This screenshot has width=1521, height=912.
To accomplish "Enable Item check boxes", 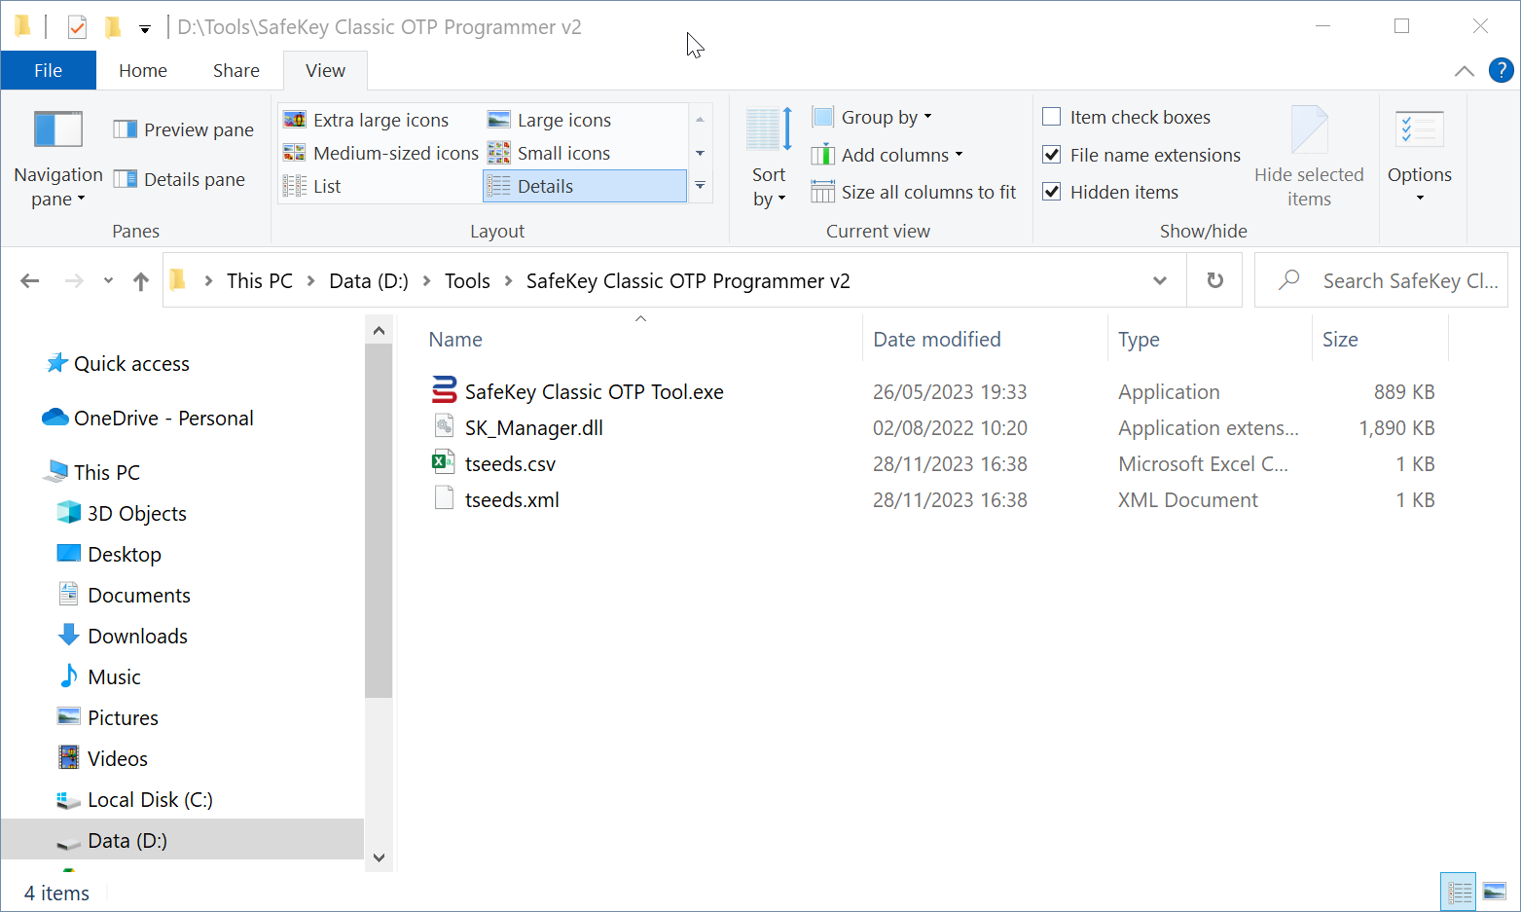I will pyautogui.click(x=1052, y=117).
